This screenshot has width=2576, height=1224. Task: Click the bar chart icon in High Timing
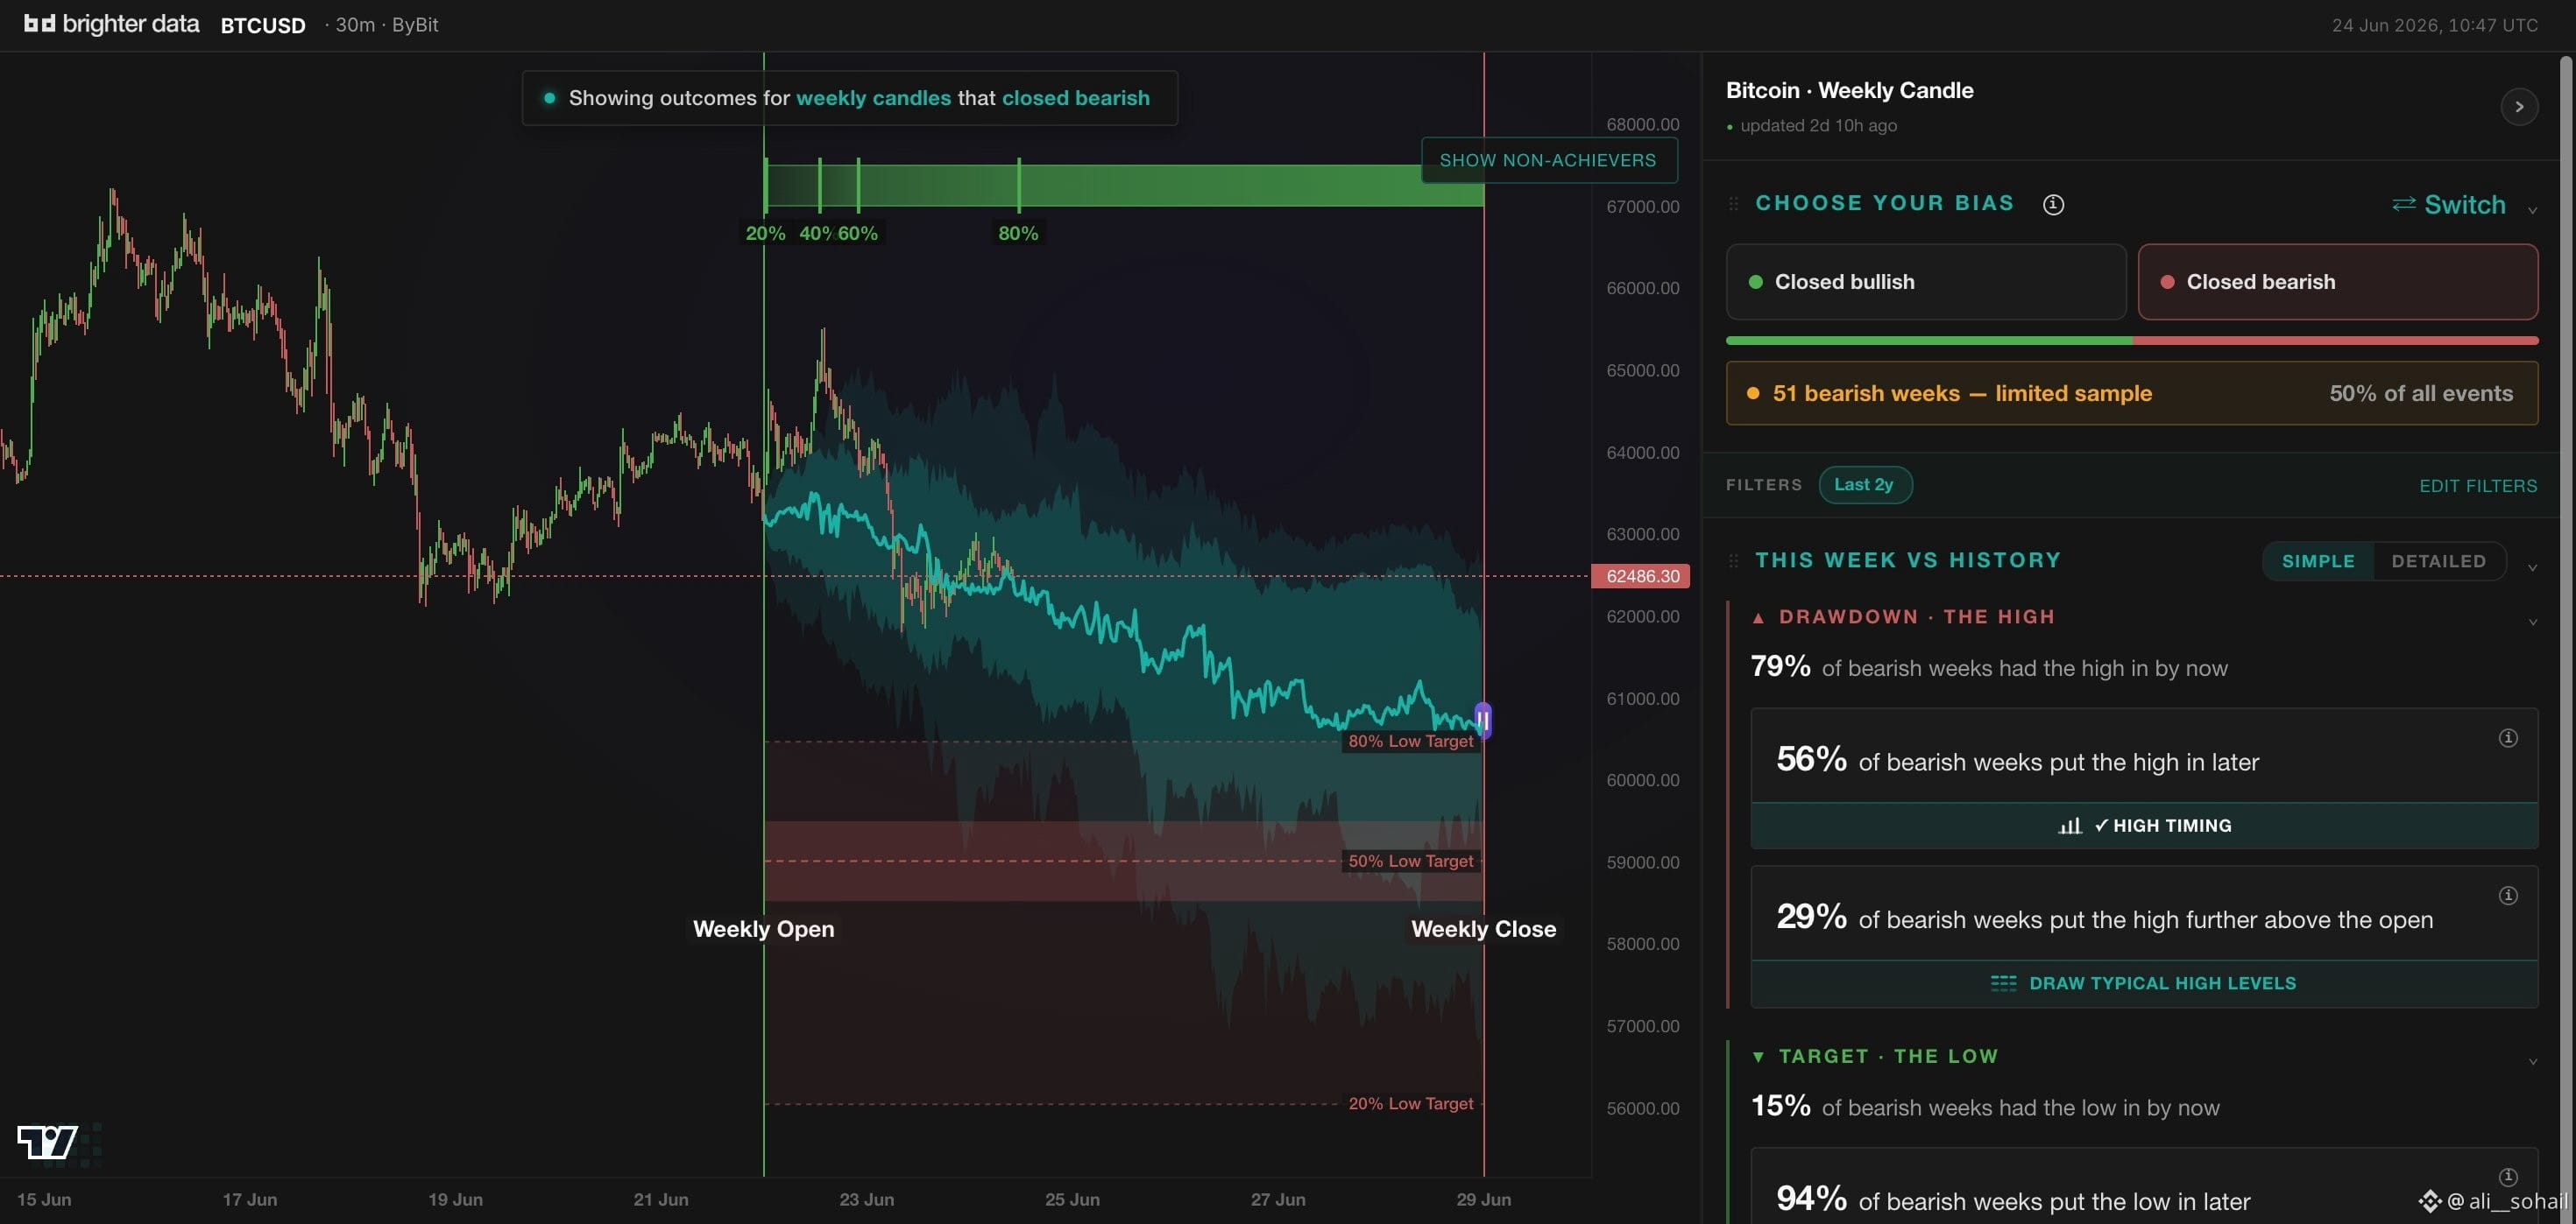[2070, 826]
